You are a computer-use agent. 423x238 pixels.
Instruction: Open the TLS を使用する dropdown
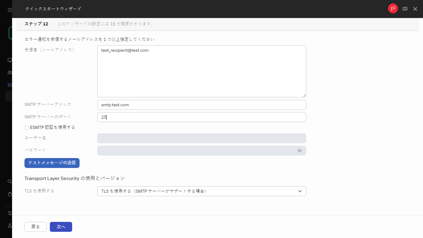pyautogui.click(x=201, y=191)
